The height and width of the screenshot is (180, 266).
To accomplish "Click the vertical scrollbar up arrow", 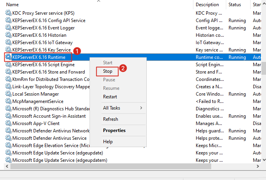I will click(x=264, y=3).
